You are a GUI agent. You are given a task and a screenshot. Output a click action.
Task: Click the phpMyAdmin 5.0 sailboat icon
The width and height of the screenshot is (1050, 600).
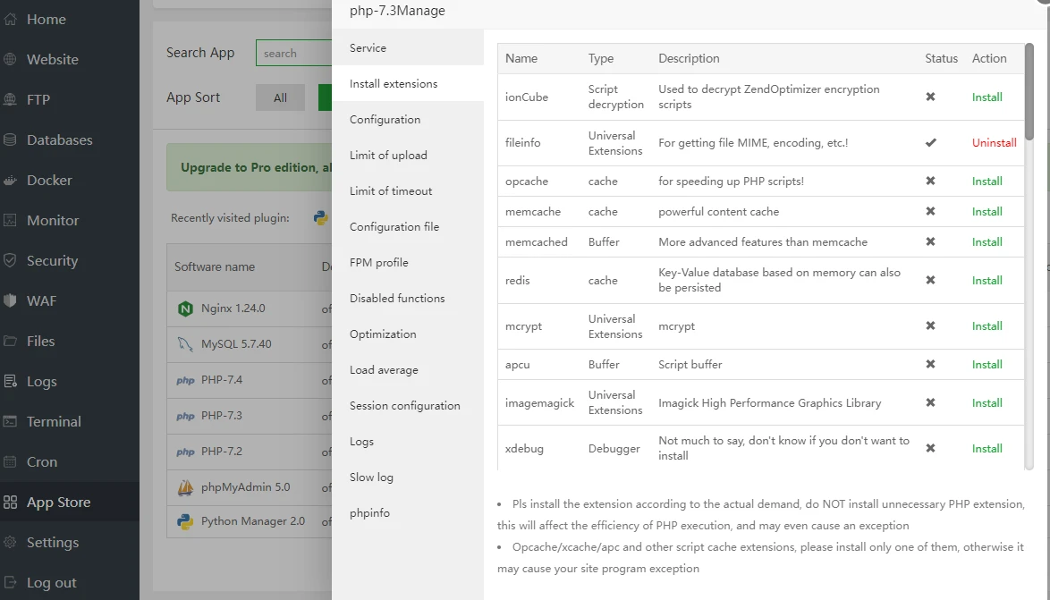click(x=185, y=487)
